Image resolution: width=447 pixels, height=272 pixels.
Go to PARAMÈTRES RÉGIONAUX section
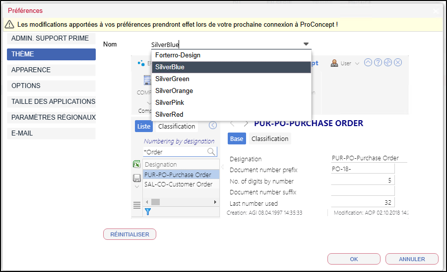click(51, 117)
